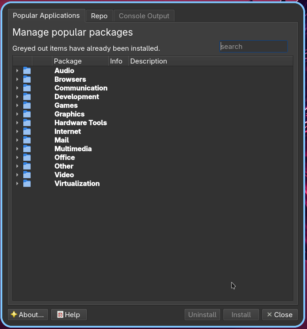Click the Office folder icon
Image resolution: width=307 pixels, height=329 pixels.
[x=27, y=157]
